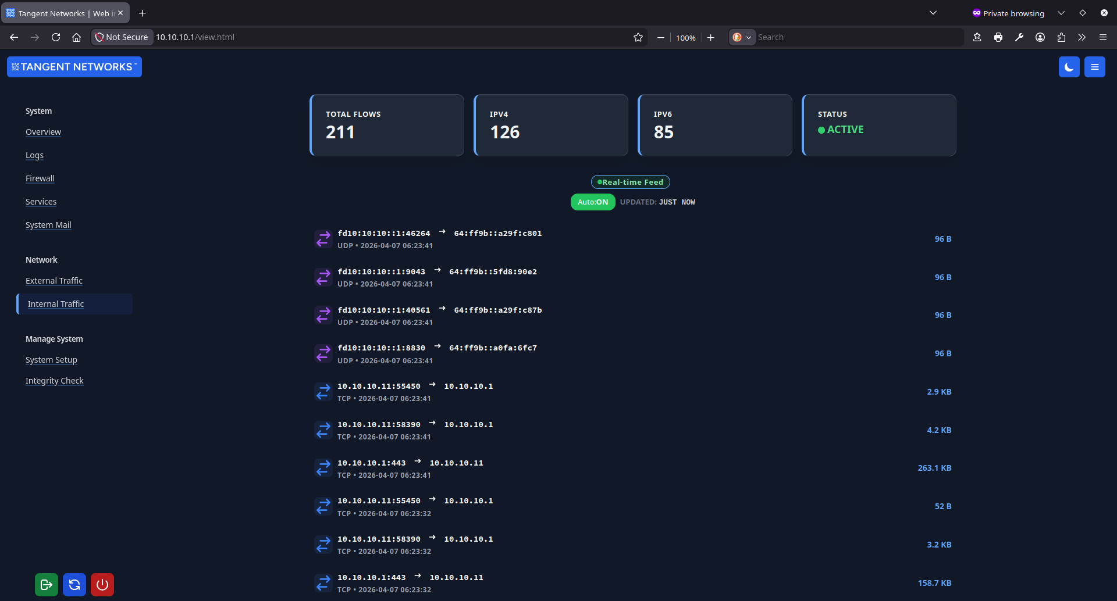Click the blue refresh session icon
Image resolution: width=1117 pixels, height=601 pixels.
pyautogui.click(x=74, y=584)
